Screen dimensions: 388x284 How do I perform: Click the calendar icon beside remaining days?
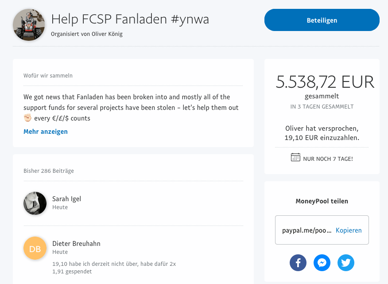295,157
